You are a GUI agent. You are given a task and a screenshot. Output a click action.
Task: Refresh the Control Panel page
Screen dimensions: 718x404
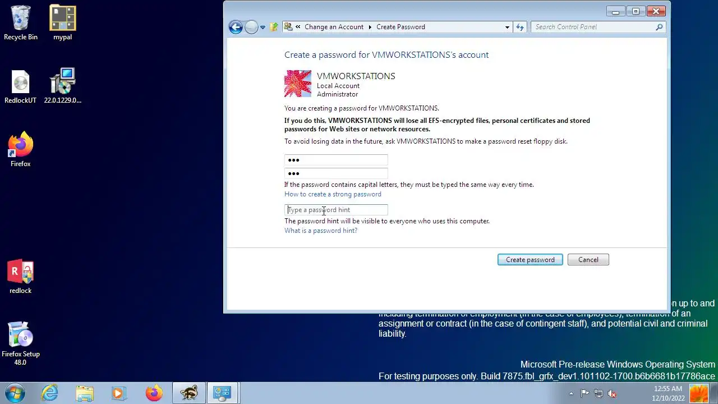[x=520, y=27]
